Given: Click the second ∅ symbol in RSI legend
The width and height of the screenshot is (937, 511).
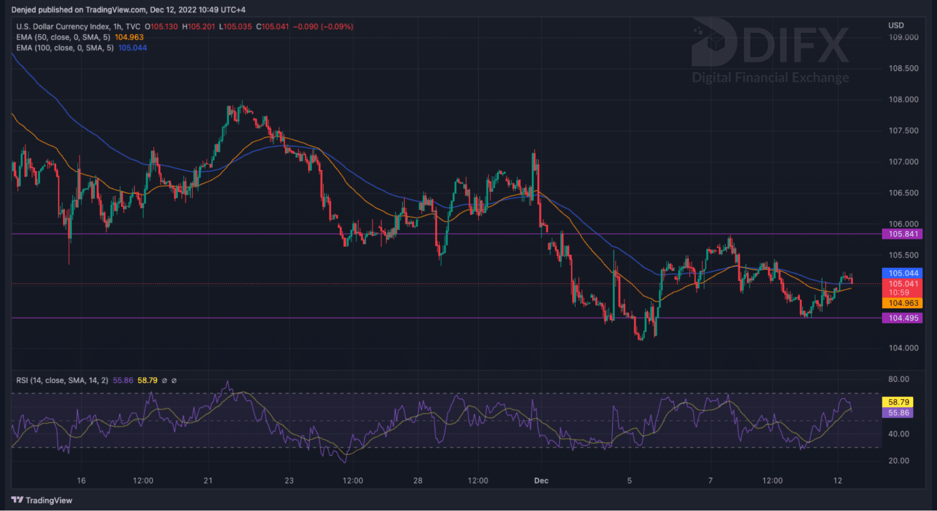Looking at the screenshot, I should pyautogui.click(x=174, y=380).
